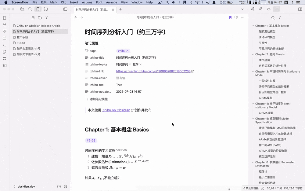Screen dimensions: 305x191
Task: Collapse Chapter 3 section in the outline
Action: (x=252, y=71)
